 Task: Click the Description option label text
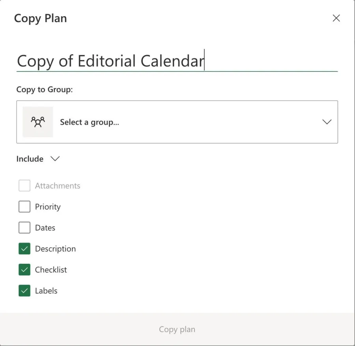tap(55, 249)
